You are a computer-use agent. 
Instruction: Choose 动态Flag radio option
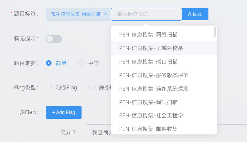tap(49, 87)
